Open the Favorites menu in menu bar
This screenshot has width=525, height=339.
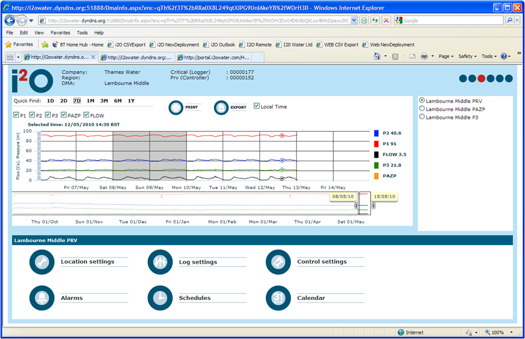point(60,33)
